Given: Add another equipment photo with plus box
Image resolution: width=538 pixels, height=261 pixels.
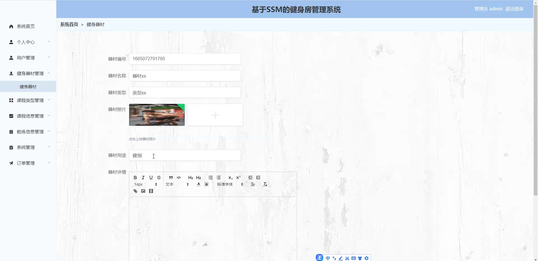Looking at the screenshot, I should (x=215, y=115).
